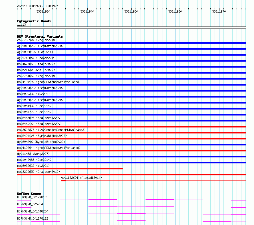Open nsv1051437 (Coe2014) variant
254x225 pixels.
(34, 106)
